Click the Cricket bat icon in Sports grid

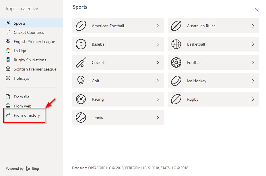[x=81, y=62]
